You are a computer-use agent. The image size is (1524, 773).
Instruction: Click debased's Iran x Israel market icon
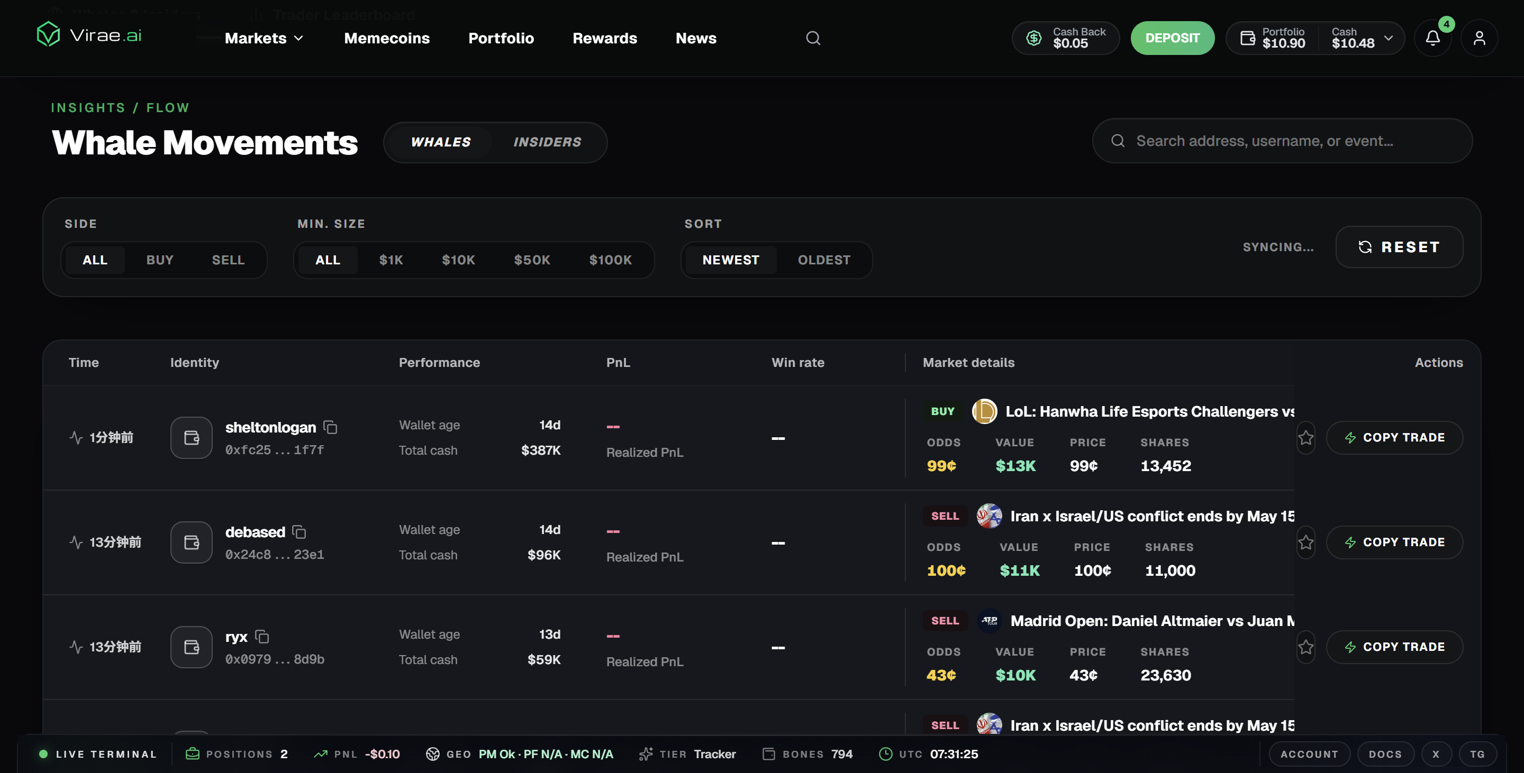point(989,516)
